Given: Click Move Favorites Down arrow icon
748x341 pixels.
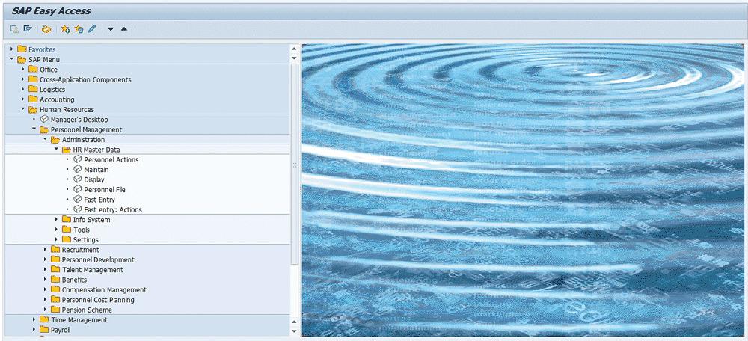Looking at the screenshot, I should (111, 30).
